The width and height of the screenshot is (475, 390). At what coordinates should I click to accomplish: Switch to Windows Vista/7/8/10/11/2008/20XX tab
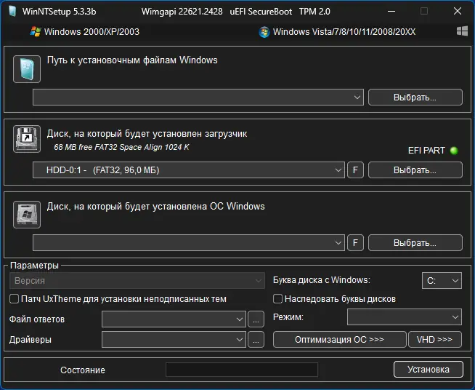click(337, 32)
